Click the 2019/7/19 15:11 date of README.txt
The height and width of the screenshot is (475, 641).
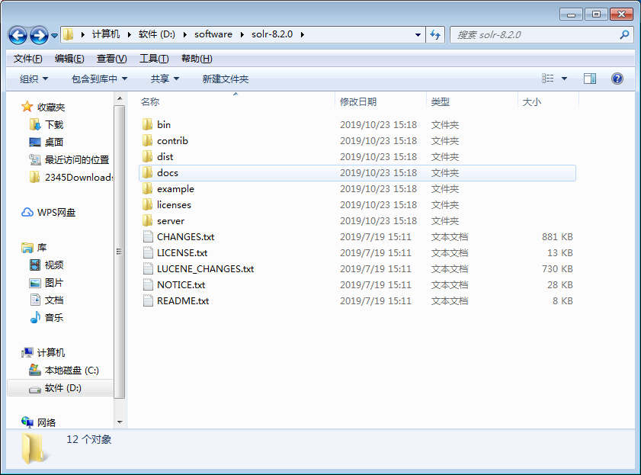tap(375, 301)
